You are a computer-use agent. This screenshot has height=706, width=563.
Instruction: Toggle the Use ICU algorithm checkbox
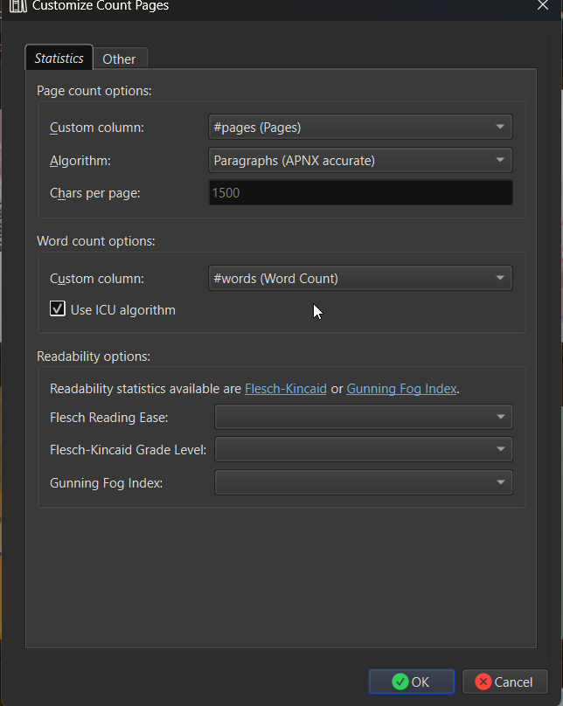58,309
